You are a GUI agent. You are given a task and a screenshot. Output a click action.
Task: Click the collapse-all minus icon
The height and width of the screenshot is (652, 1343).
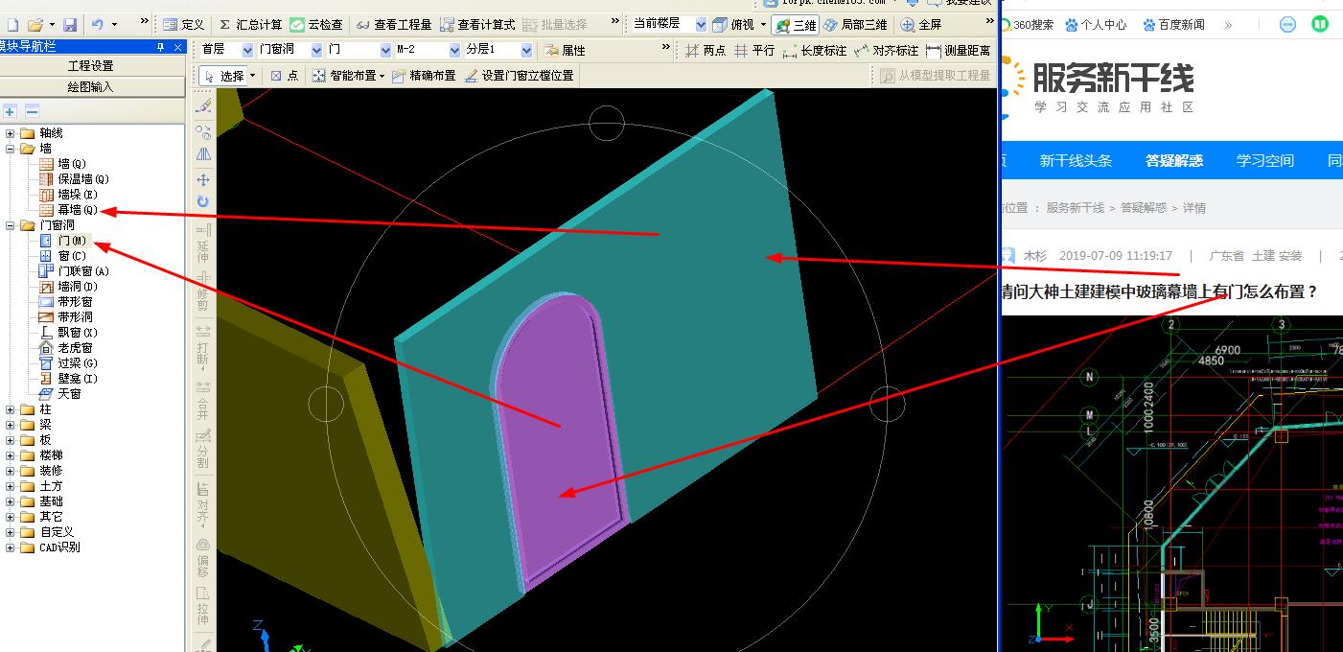(32, 112)
